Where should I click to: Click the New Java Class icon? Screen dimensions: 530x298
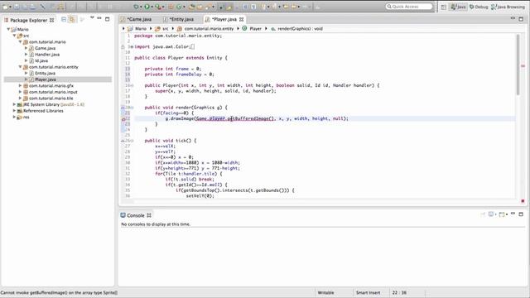click(179, 7)
